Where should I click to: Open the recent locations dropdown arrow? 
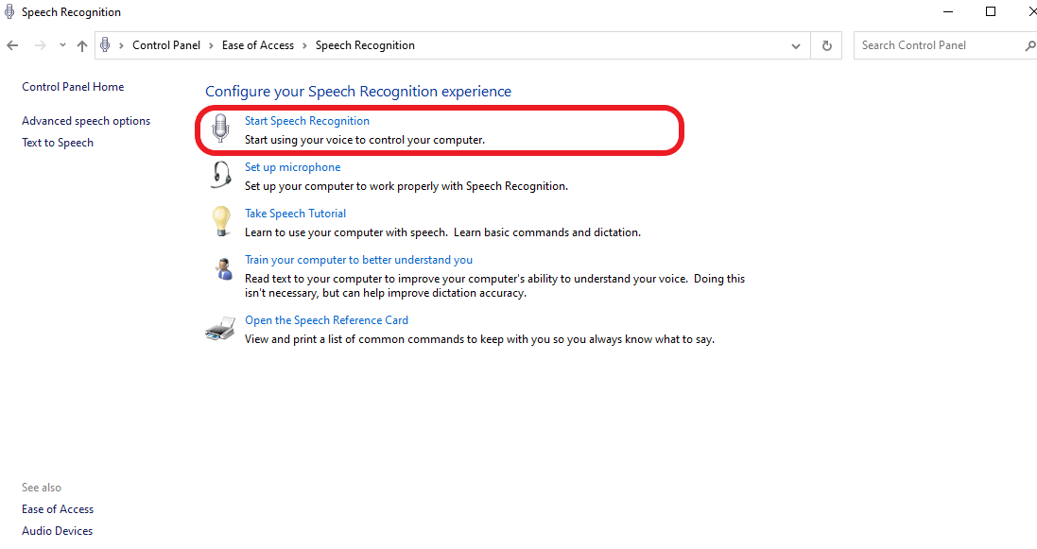pyautogui.click(x=62, y=45)
